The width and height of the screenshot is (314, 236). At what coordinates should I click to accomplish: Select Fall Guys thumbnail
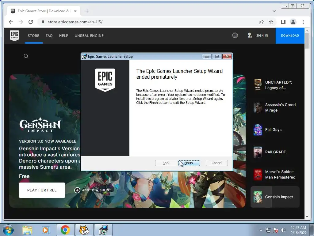[x=258, y=130]
